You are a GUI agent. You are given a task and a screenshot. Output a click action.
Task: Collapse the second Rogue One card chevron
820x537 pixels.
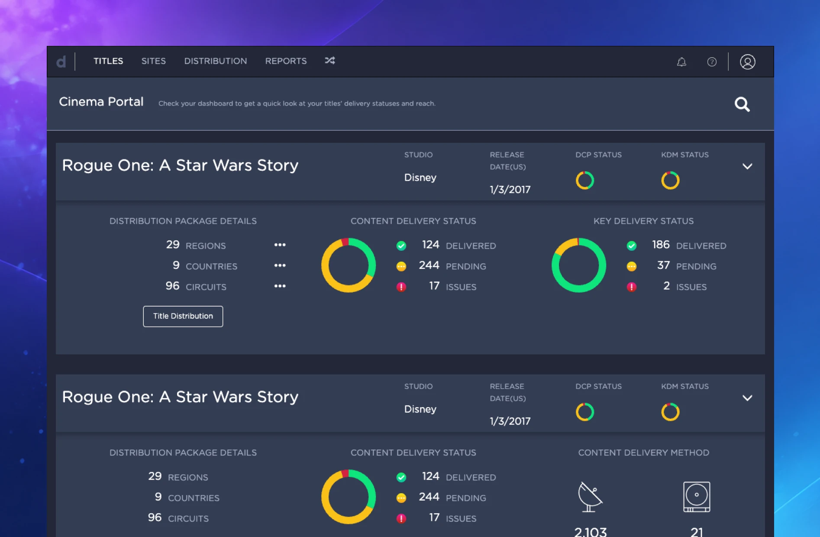tap(747, 398)
